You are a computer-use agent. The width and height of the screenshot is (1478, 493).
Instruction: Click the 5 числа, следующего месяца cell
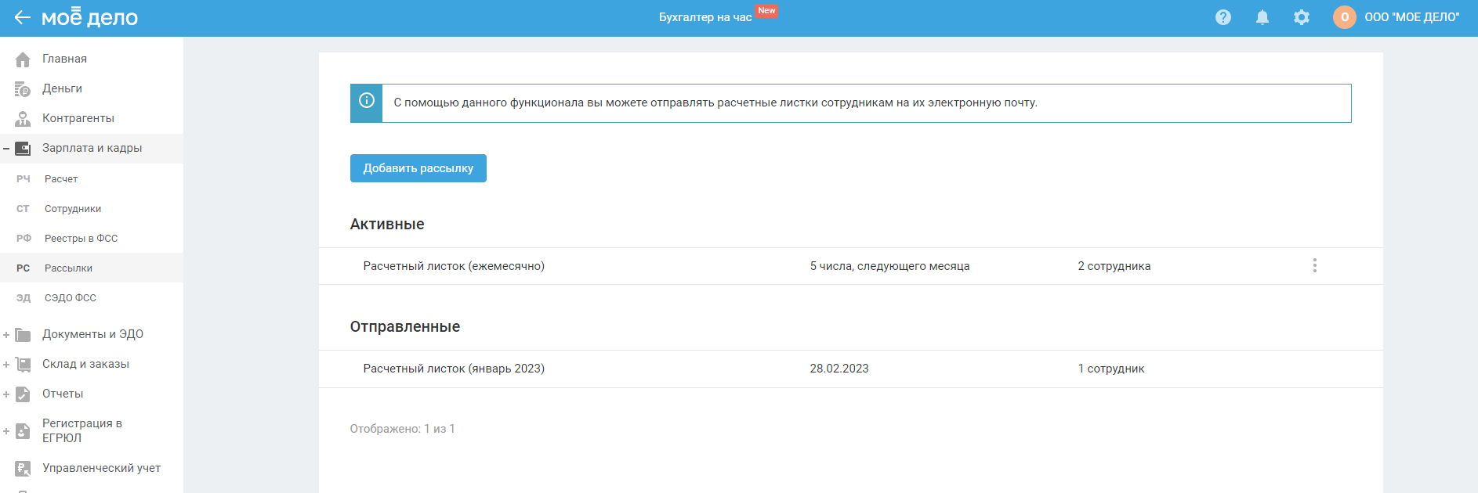889,266
